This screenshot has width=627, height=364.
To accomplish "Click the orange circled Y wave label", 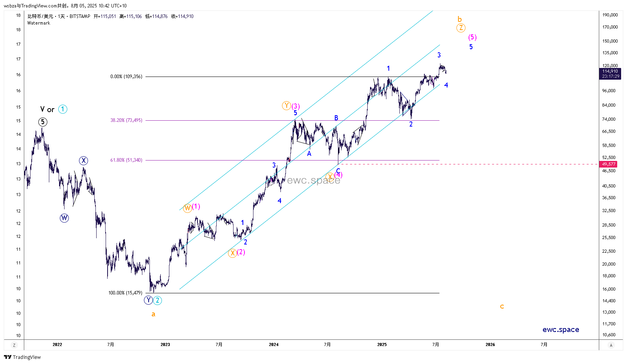I will (286, 105).
